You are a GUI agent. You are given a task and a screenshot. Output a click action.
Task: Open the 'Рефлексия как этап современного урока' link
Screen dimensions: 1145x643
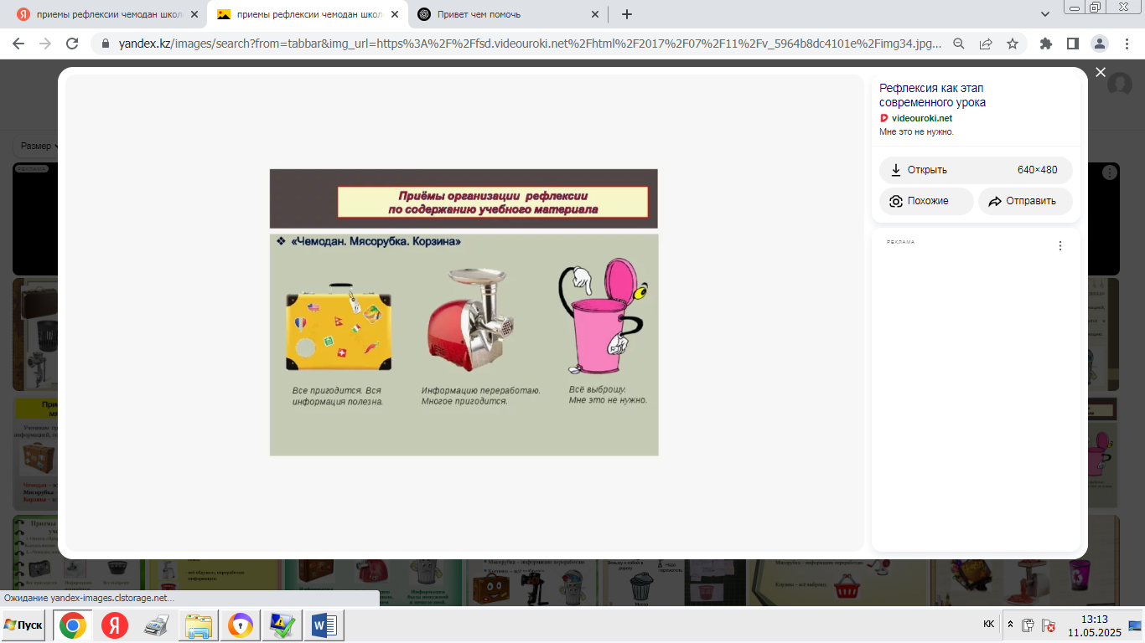(x=932, y=95)
